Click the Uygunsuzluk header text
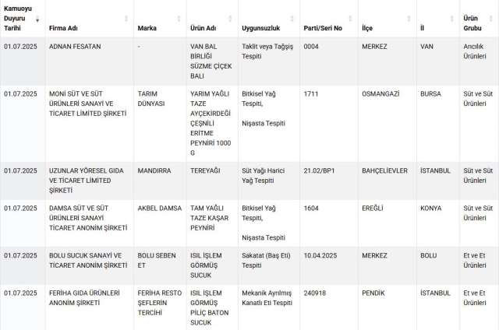 [x=260, y=28]
